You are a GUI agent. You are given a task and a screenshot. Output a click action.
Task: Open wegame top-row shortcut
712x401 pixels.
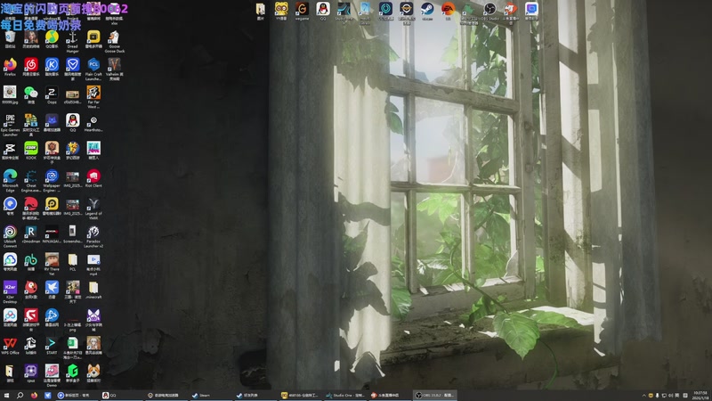coord(302,10)
